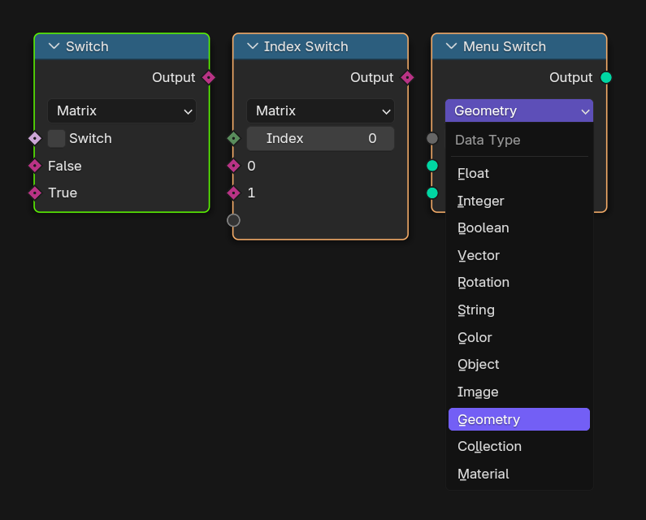Image resolution: width=646 pixels, height=520 pixels.
Task: Select Color data type
Action: click(519, 337)
